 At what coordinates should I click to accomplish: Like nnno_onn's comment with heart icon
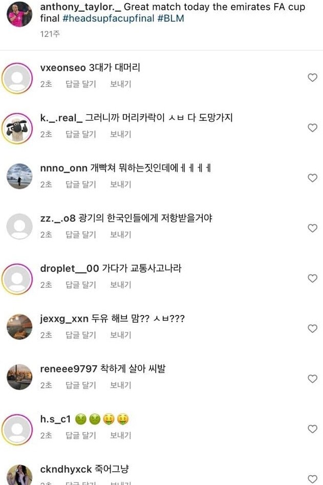click(312, 178)
